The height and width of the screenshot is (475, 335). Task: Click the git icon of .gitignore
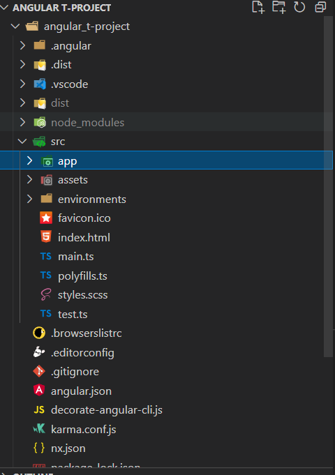pyautogui.click(x=39, y=371)
